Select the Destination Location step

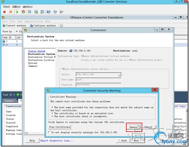tap(41, 60)
